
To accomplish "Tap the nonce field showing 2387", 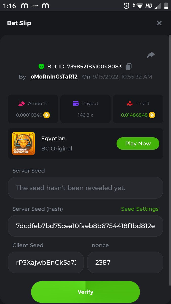I will point(125,262).
